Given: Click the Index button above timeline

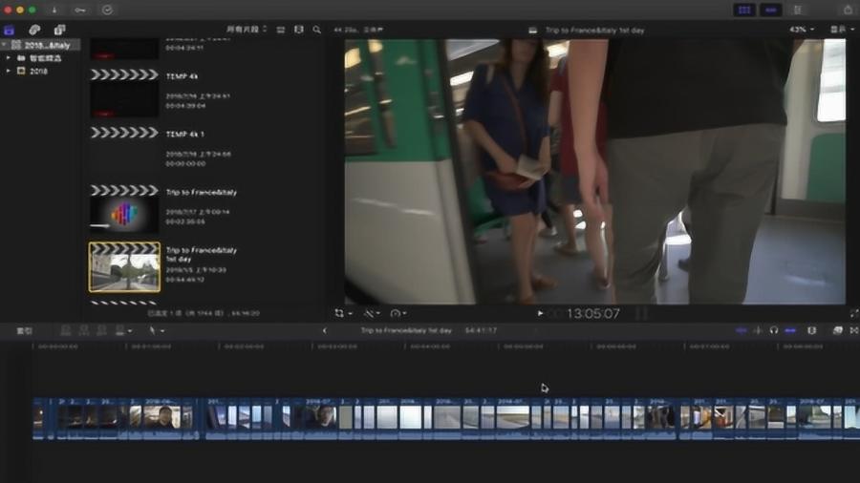Looking at the screenshot, I should click(24, 331).
